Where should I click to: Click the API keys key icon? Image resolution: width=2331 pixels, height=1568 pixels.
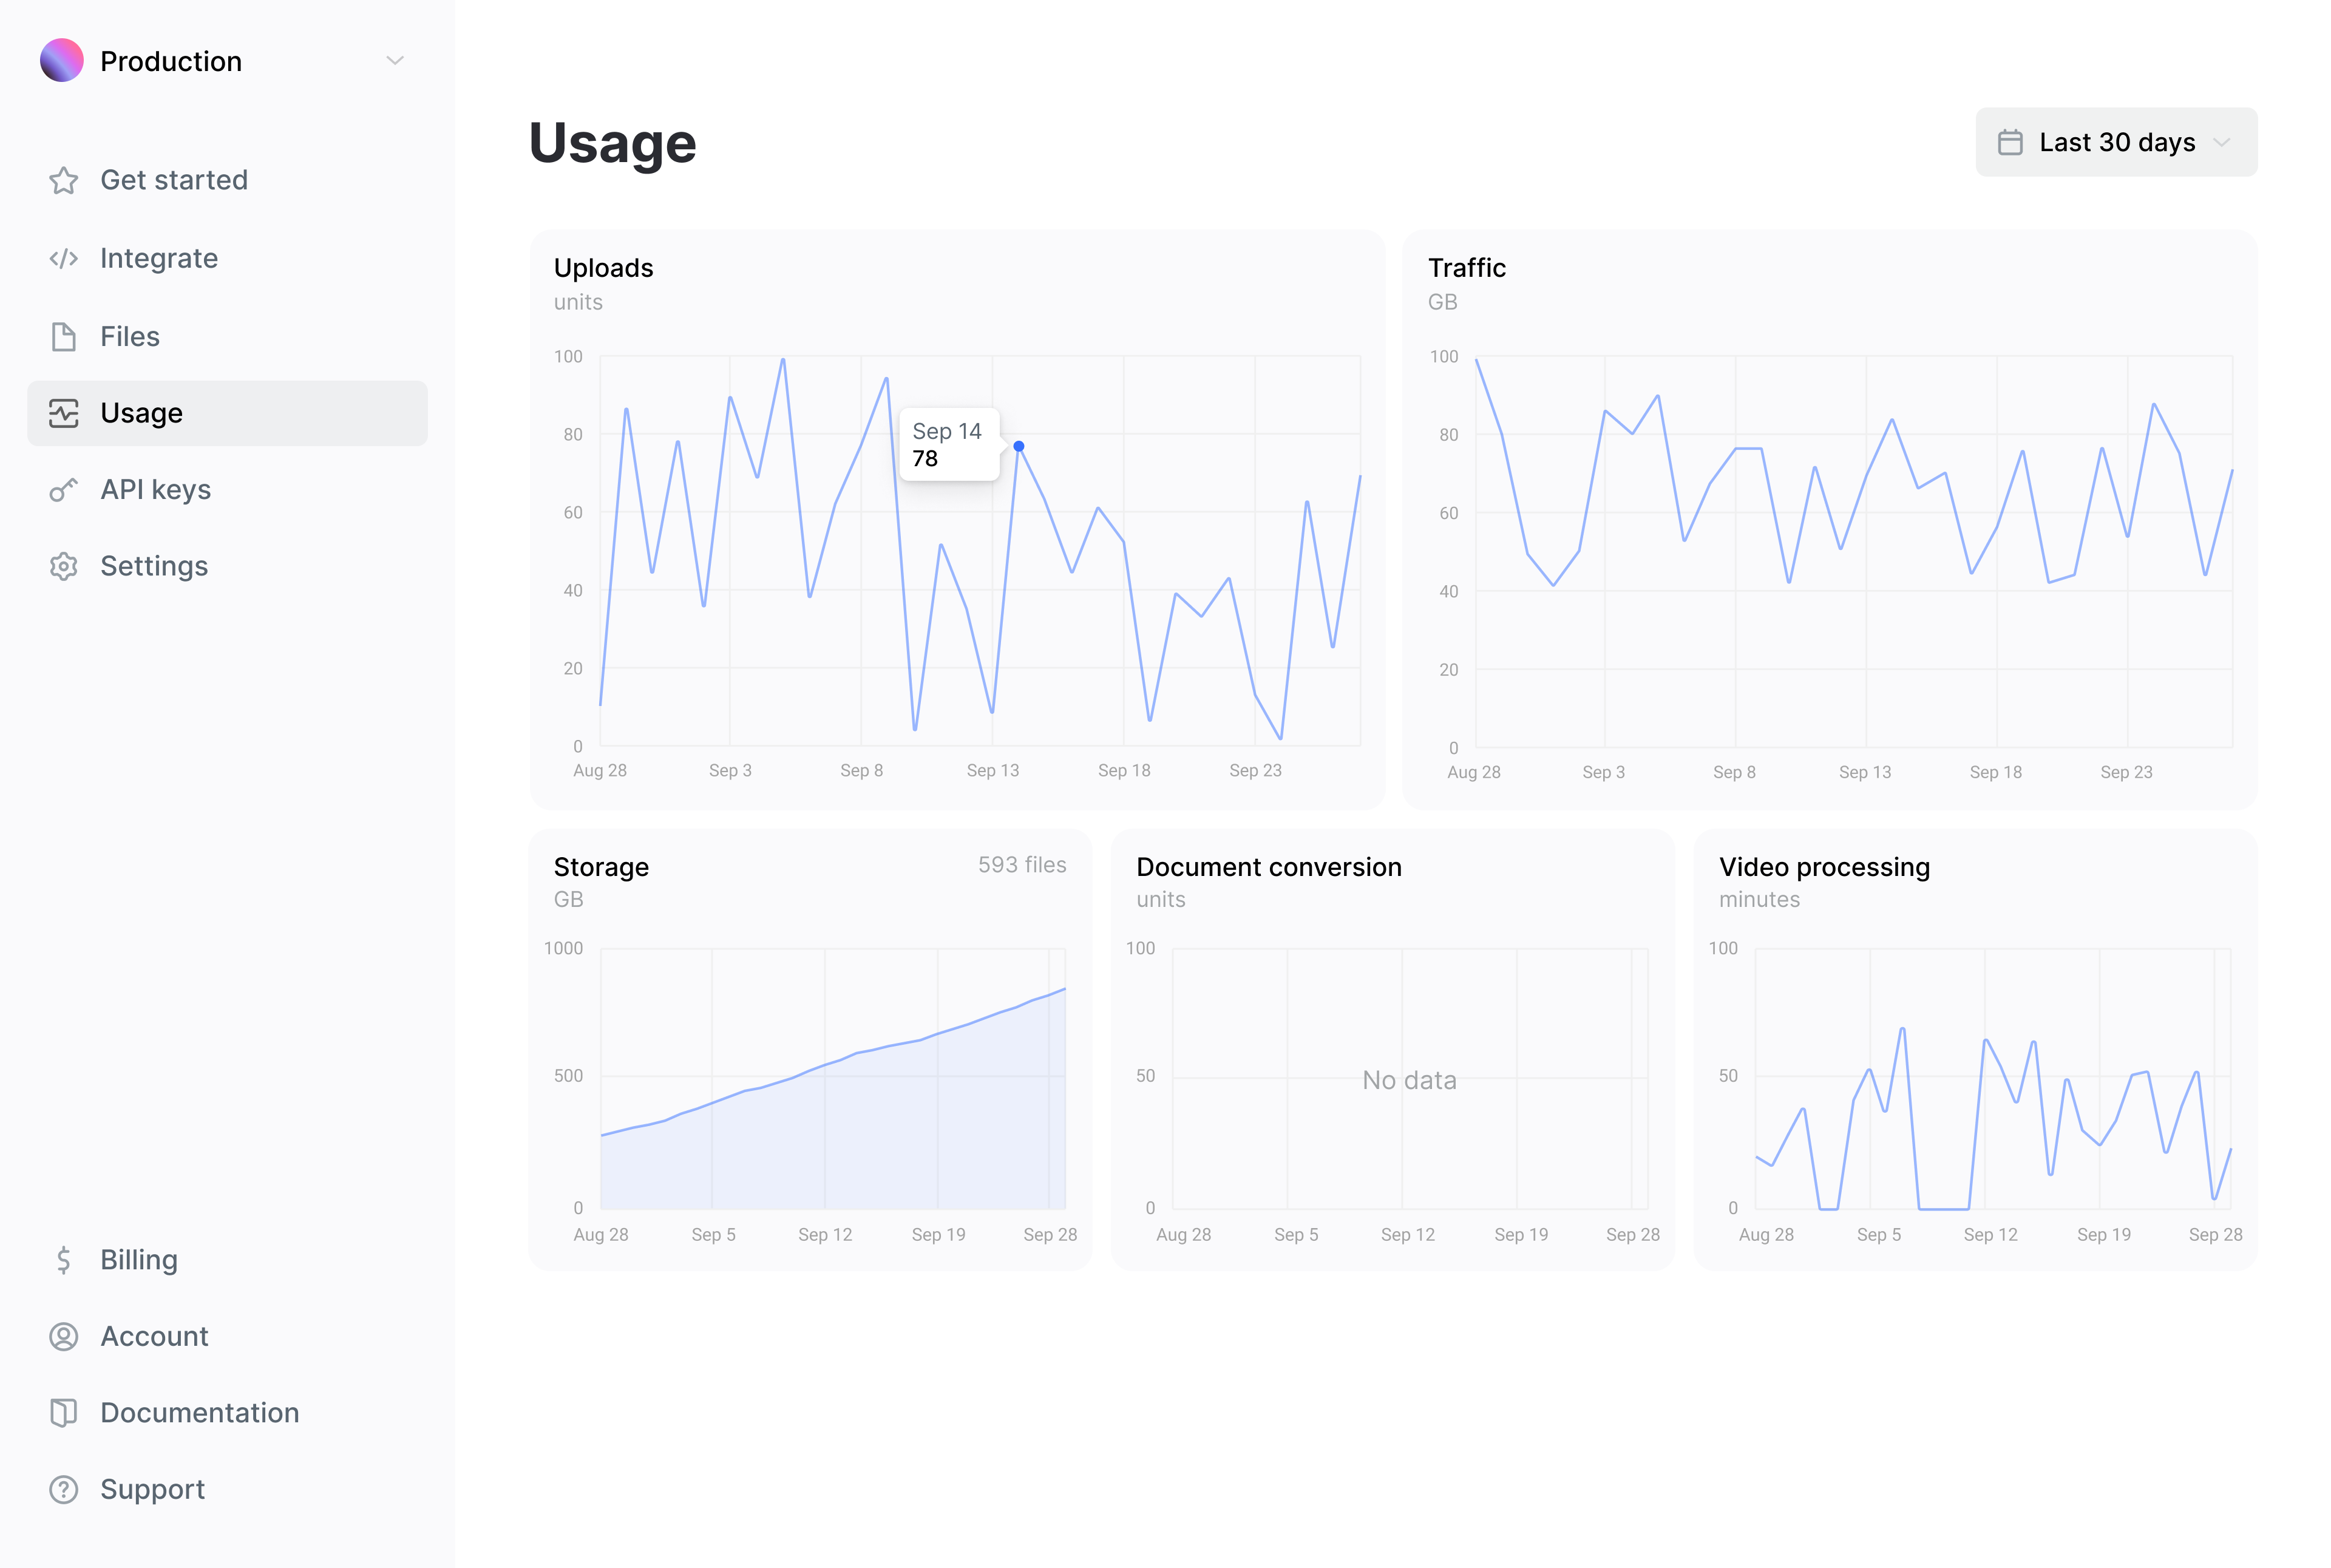pyautogui.click(x=63, y=490)
